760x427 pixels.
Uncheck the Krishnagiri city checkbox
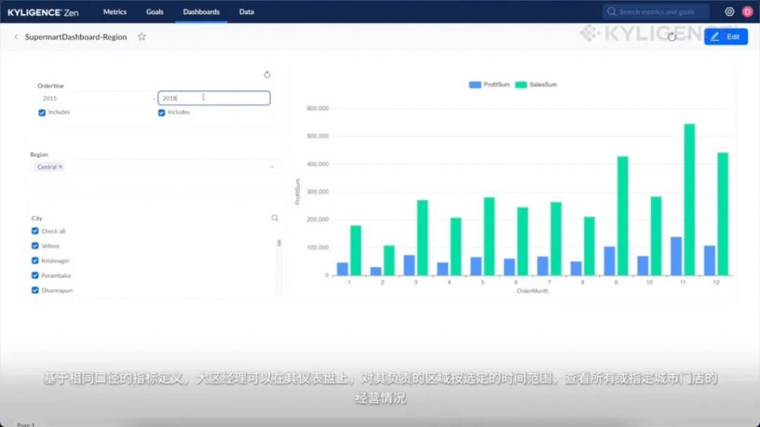point(35,260)
